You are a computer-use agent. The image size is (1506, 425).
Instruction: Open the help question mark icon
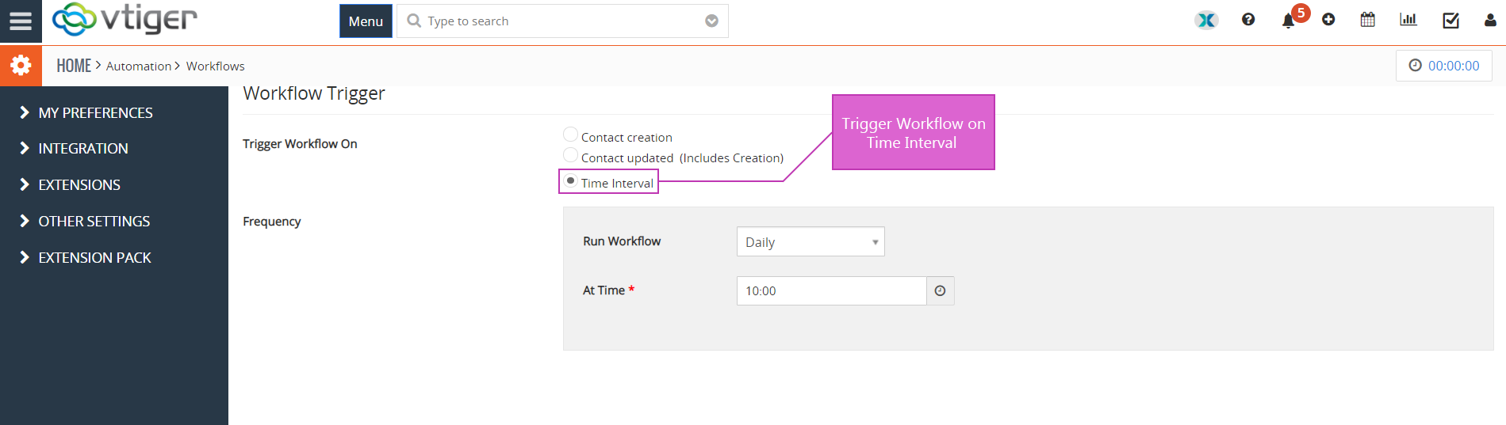point(1248,20)
